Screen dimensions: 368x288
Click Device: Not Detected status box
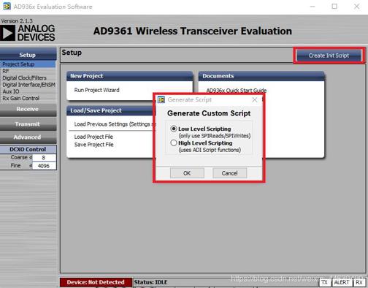pyautogui.click(x=96, y=282)
